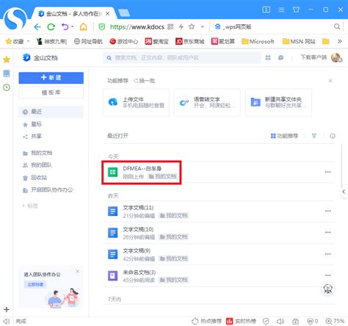
Task: Open the 网址导航 bookmark
Action: [x=88, y=41]
